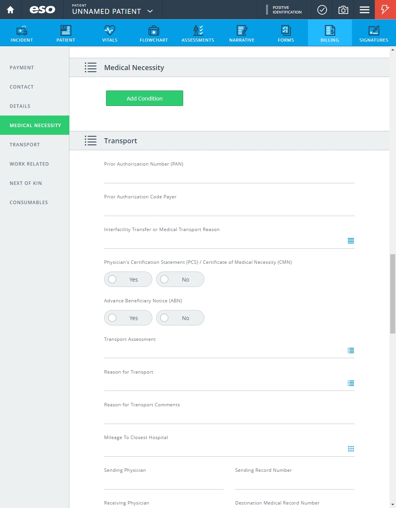Expand the Unnamed Patient dropdown chevron
The width and height of the screenshot is (396, 508).
pyautogui.click(x=150, y=11)
